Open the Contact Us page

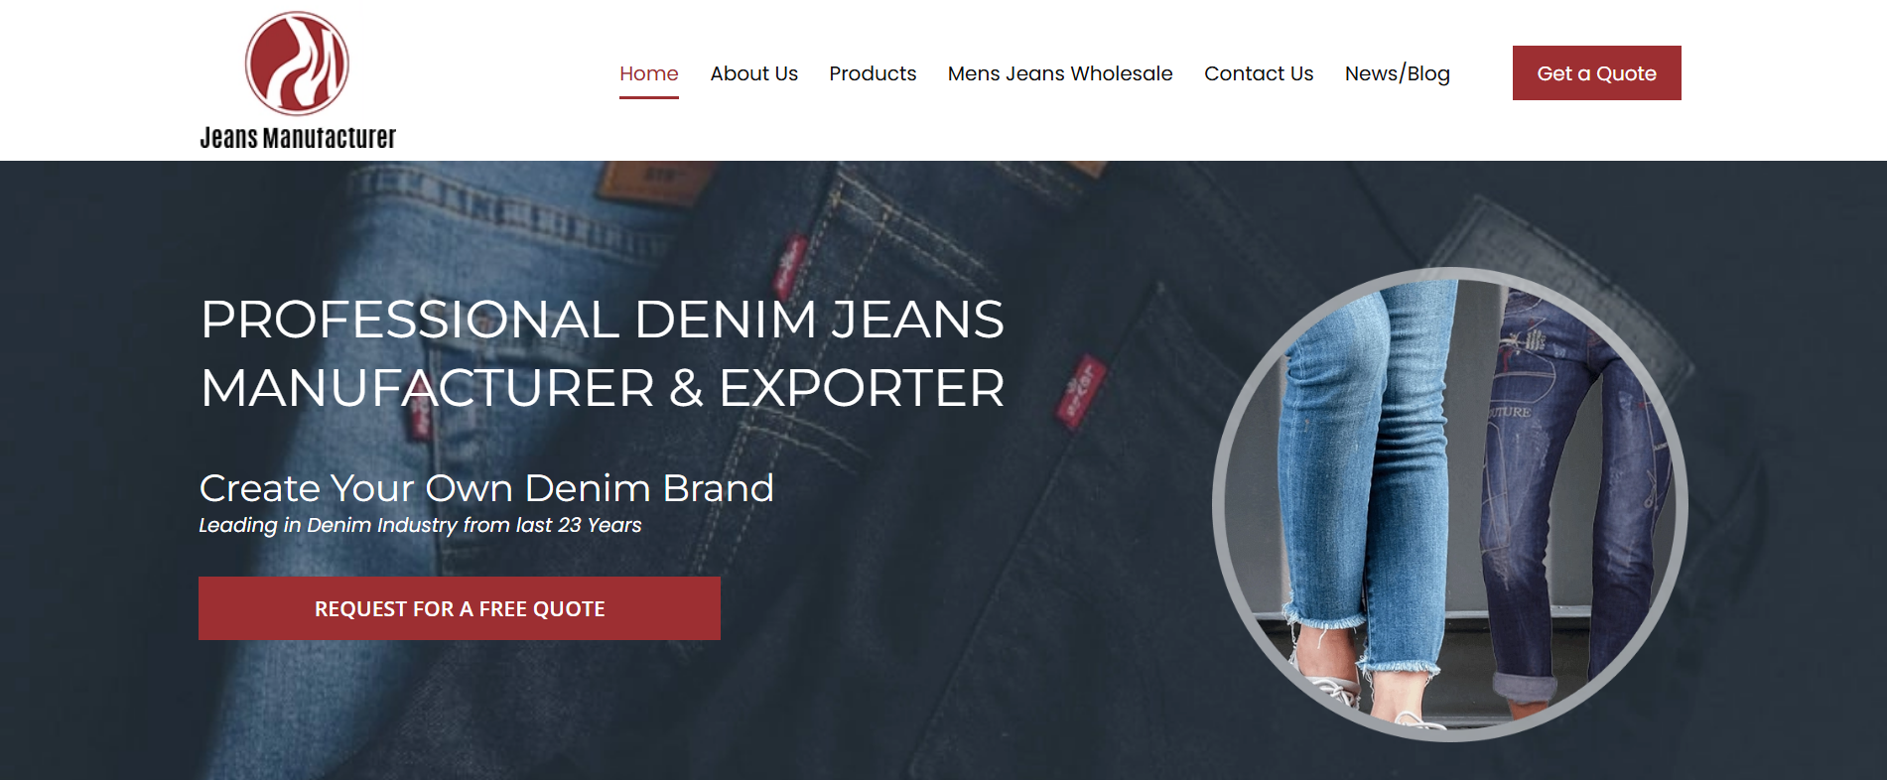coord(1259,73)
